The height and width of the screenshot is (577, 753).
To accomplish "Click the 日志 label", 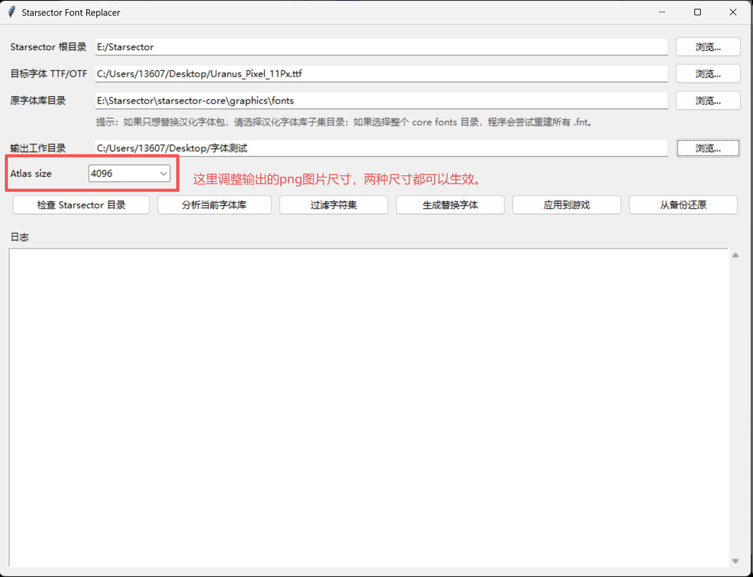I will click(x=20, y=237).
